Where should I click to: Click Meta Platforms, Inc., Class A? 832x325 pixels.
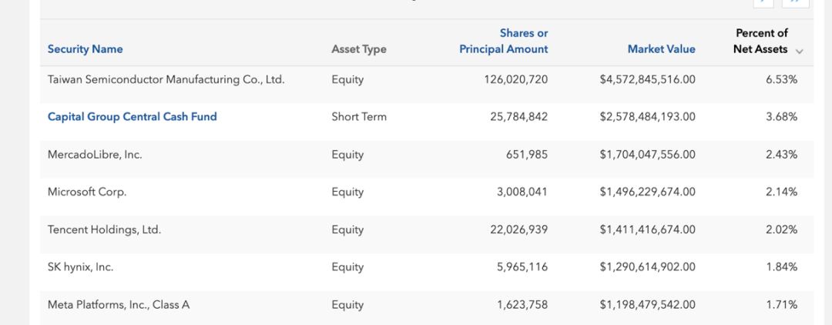pyautogui.click(x=119, y=305)
